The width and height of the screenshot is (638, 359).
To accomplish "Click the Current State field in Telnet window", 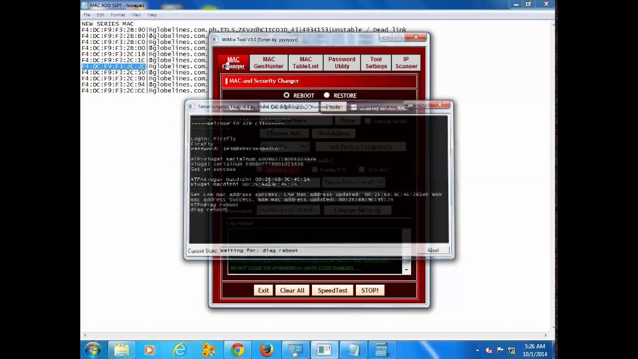I will [x=318, y=250].
